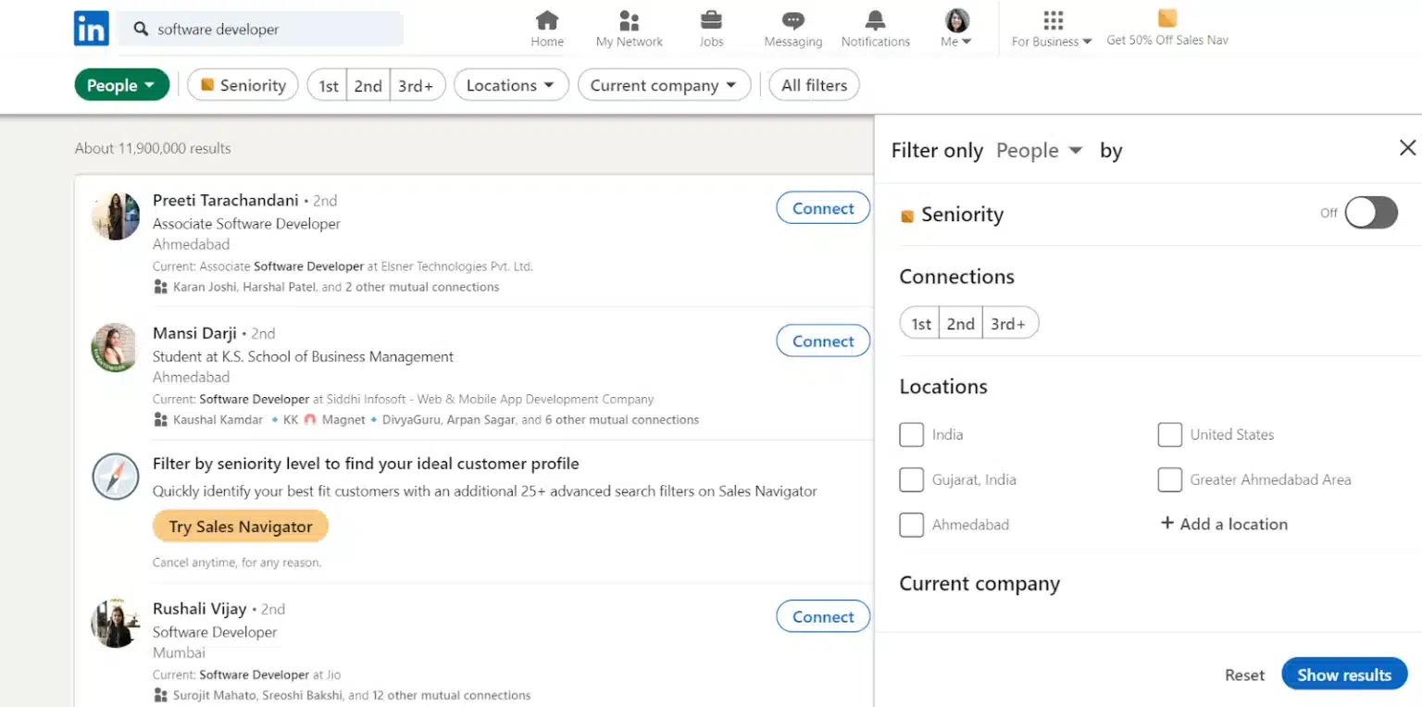Screen dimensions: 1422x707
Task: Click '12 other mutual connections' text under Rushali Vijay
Action: click(452, 695)
